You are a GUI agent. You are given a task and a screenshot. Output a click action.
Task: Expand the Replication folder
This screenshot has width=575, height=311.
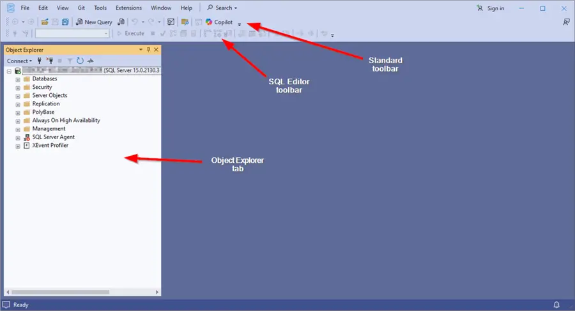tap(18, 105)
